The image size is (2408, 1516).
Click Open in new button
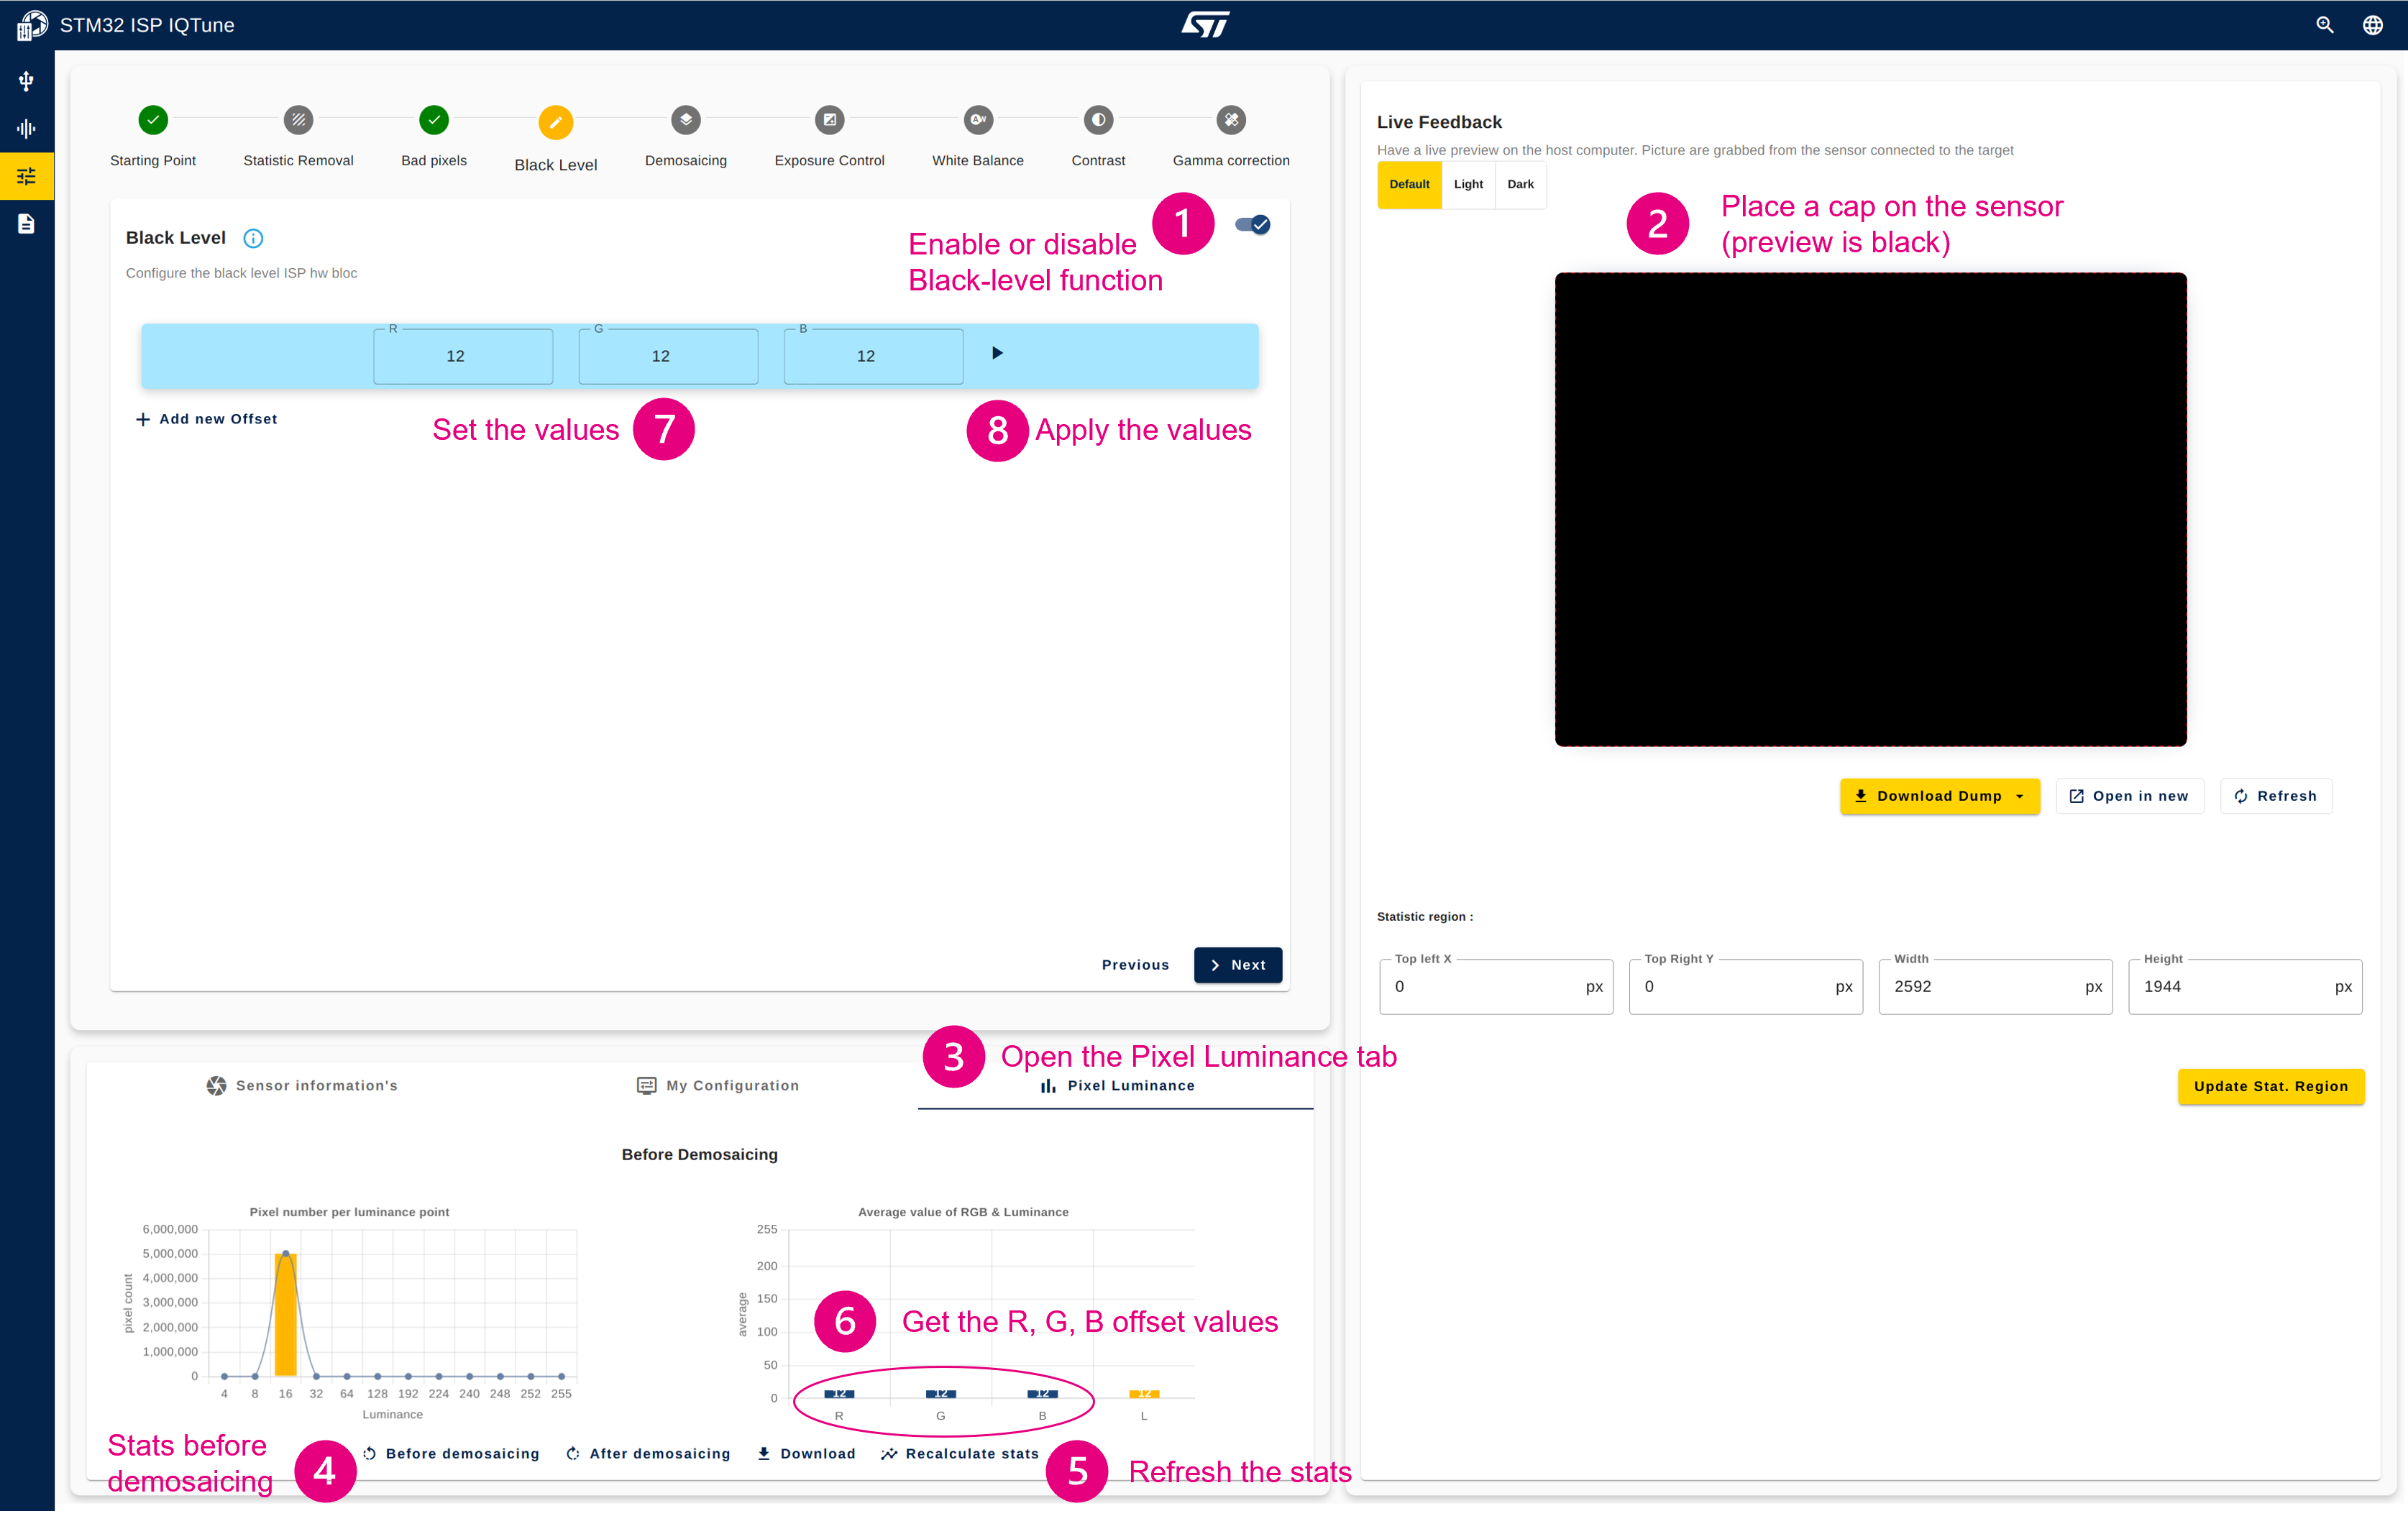pyautogui.click(x=2129, y=797)
